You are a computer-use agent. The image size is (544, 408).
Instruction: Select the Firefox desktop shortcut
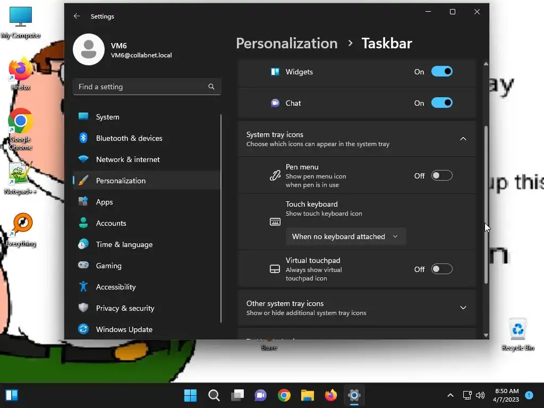click(21, 74)
